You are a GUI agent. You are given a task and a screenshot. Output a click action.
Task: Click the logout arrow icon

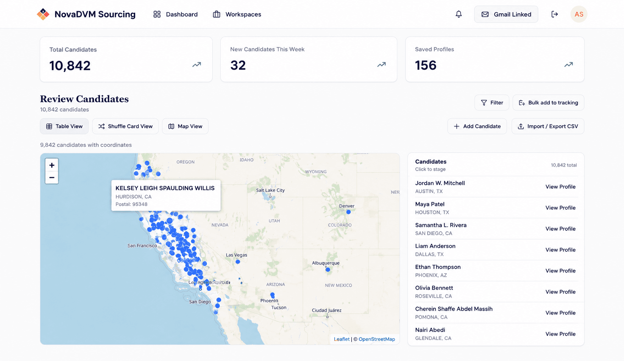click(x=554, y=14)
